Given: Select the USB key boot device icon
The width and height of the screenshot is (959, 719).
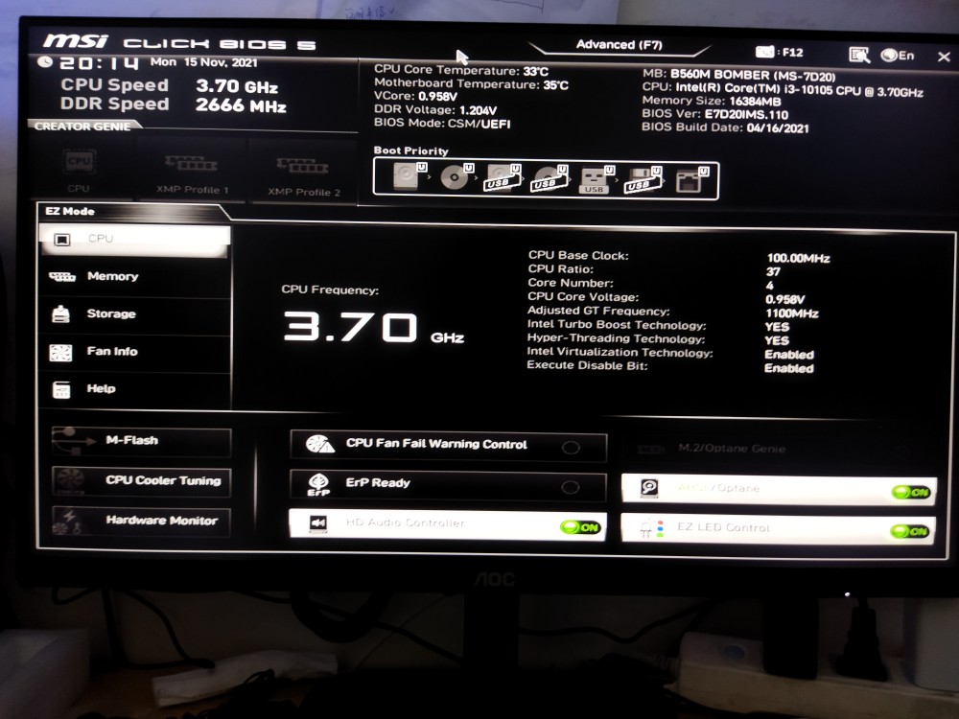Looking at the screenshot, I should coord(596,180).
